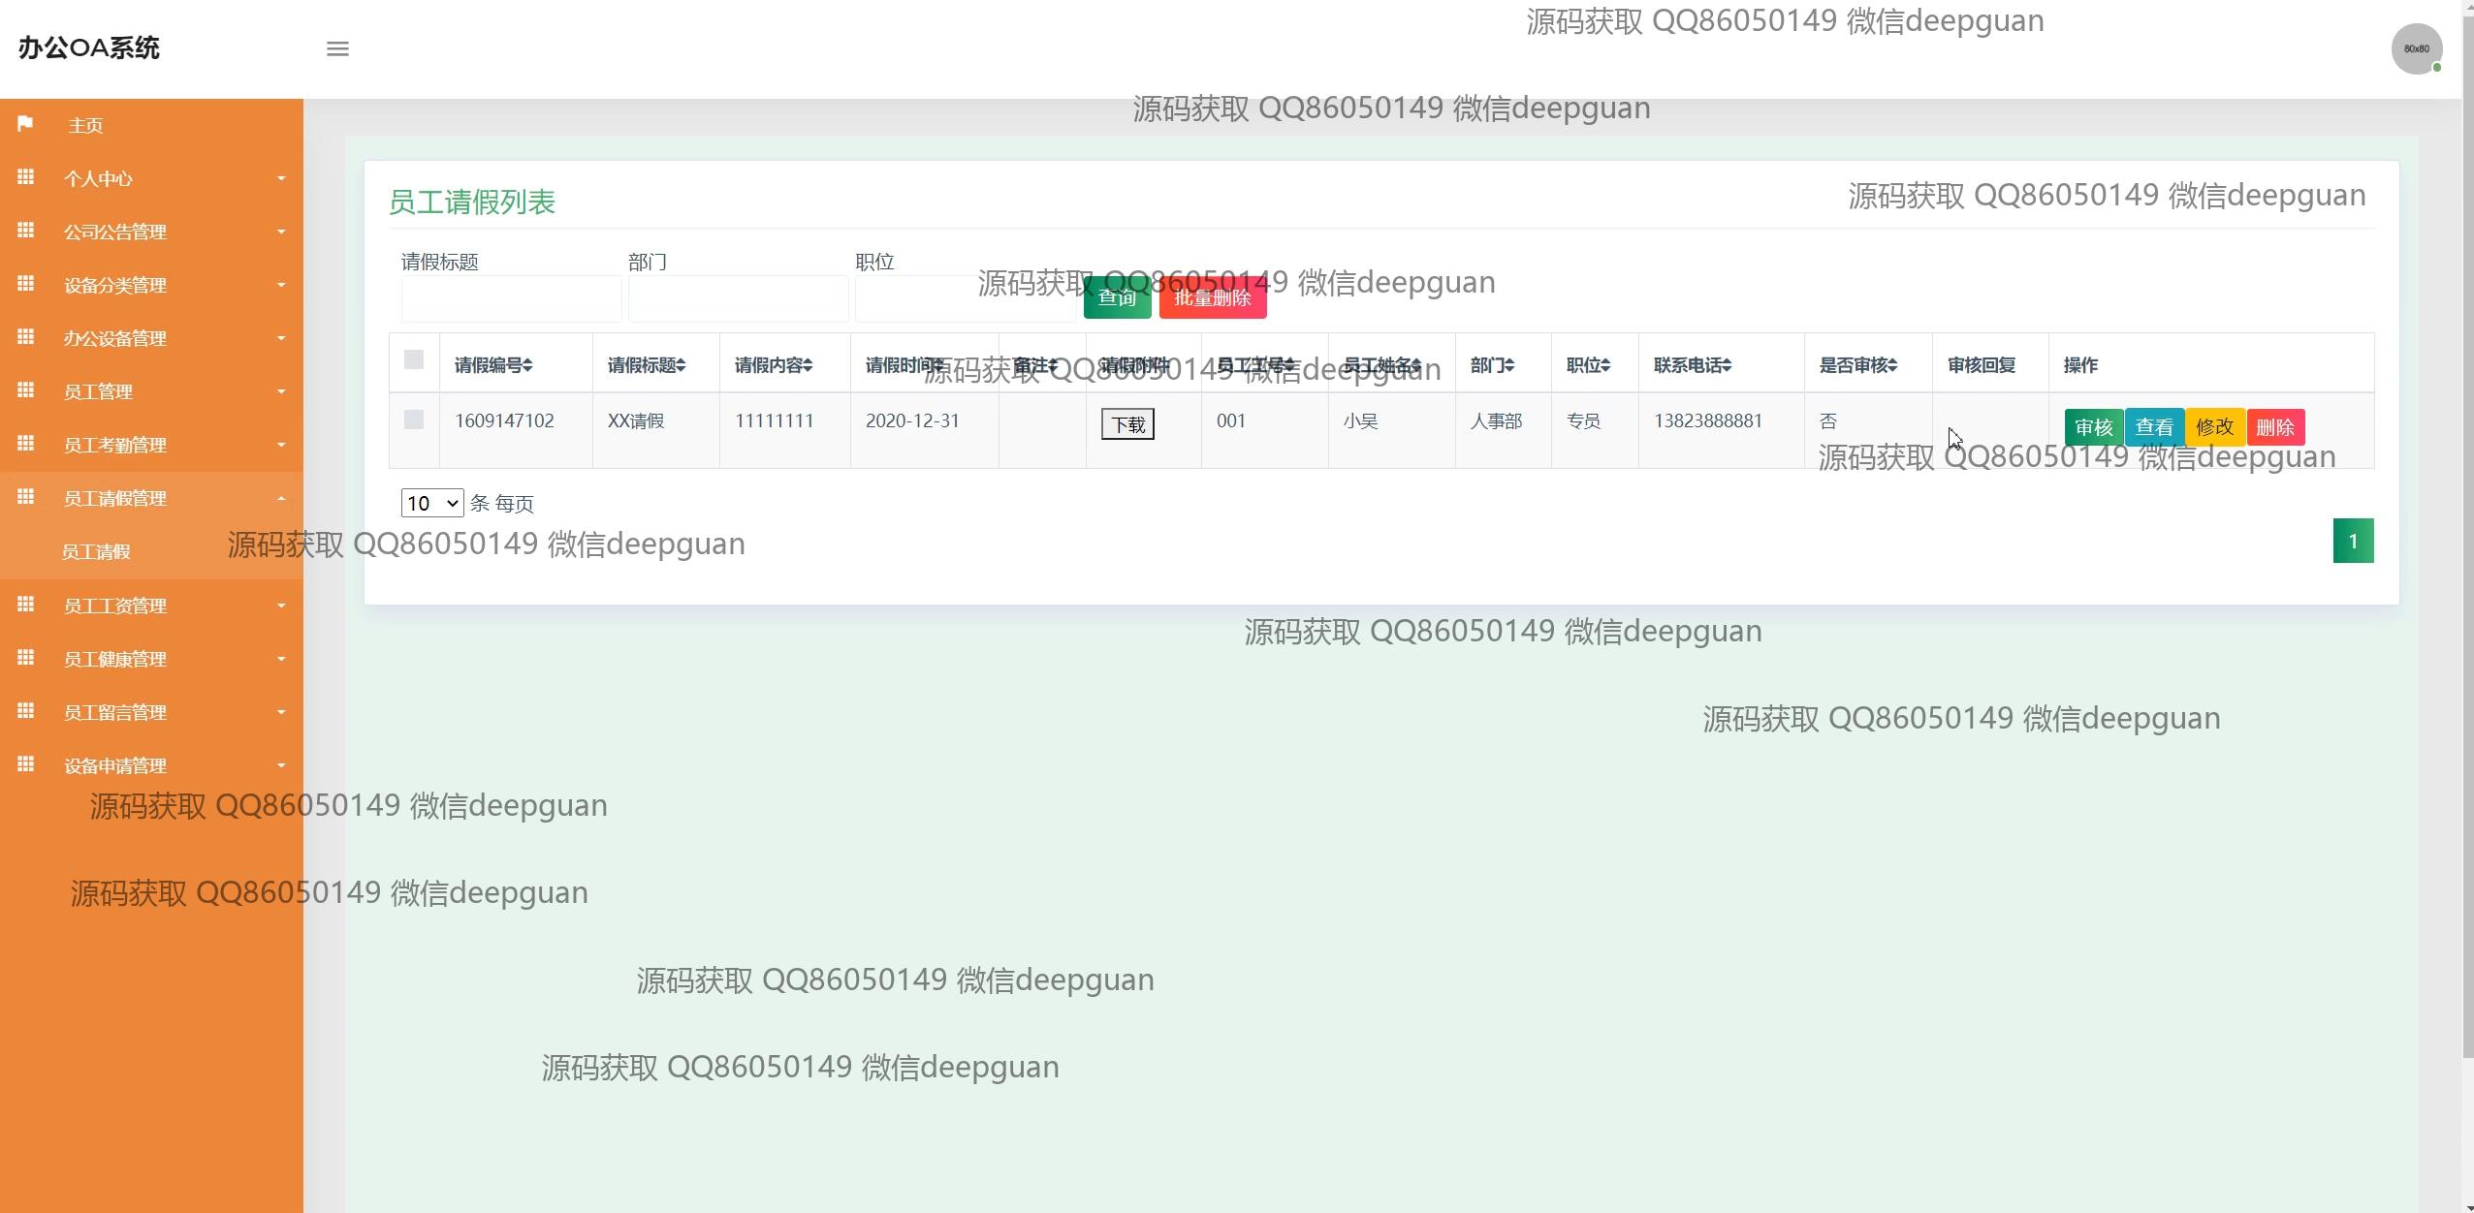Sort by 请假编号 column arrows
Viewport: 2474px width, 1213px height.
coord(527,365)
